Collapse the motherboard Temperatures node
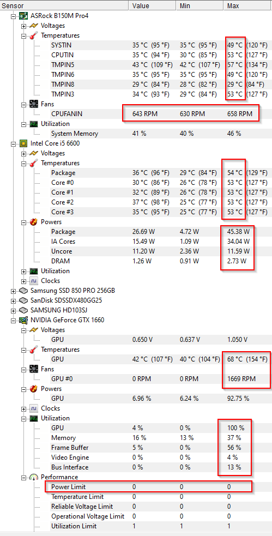 tap(23, 35)
